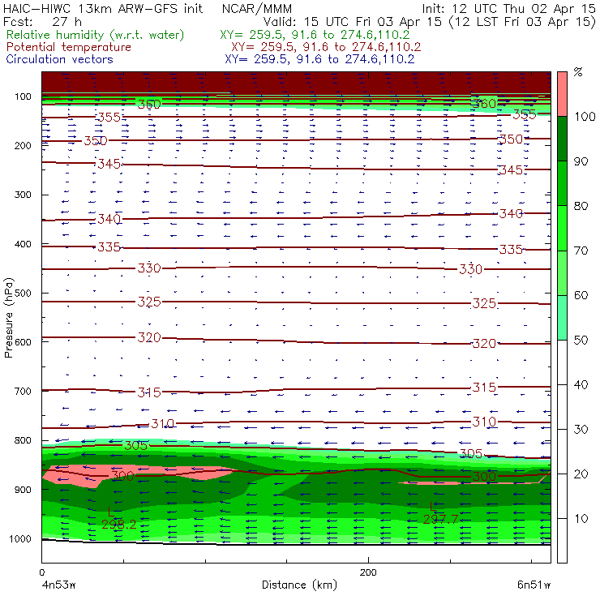Click the "0" distance tick label
The width and height of the screenshot is (600, 600).
click(41, 572)
